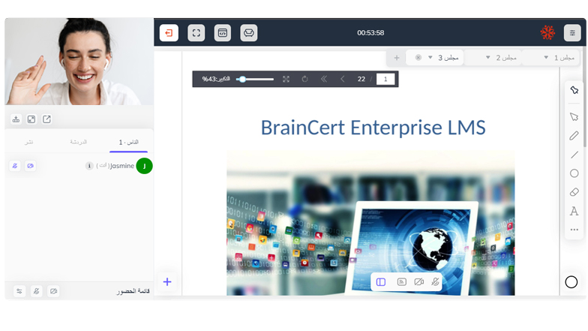Go to previous document page
Image resolution: width=588 pixels, height=331 pixels.
pos(342,80)
